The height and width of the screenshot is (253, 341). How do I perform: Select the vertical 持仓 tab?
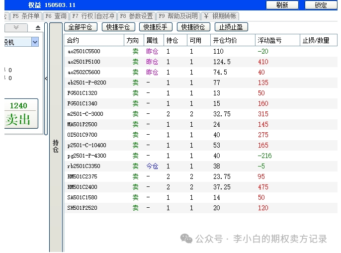[56, 146]
